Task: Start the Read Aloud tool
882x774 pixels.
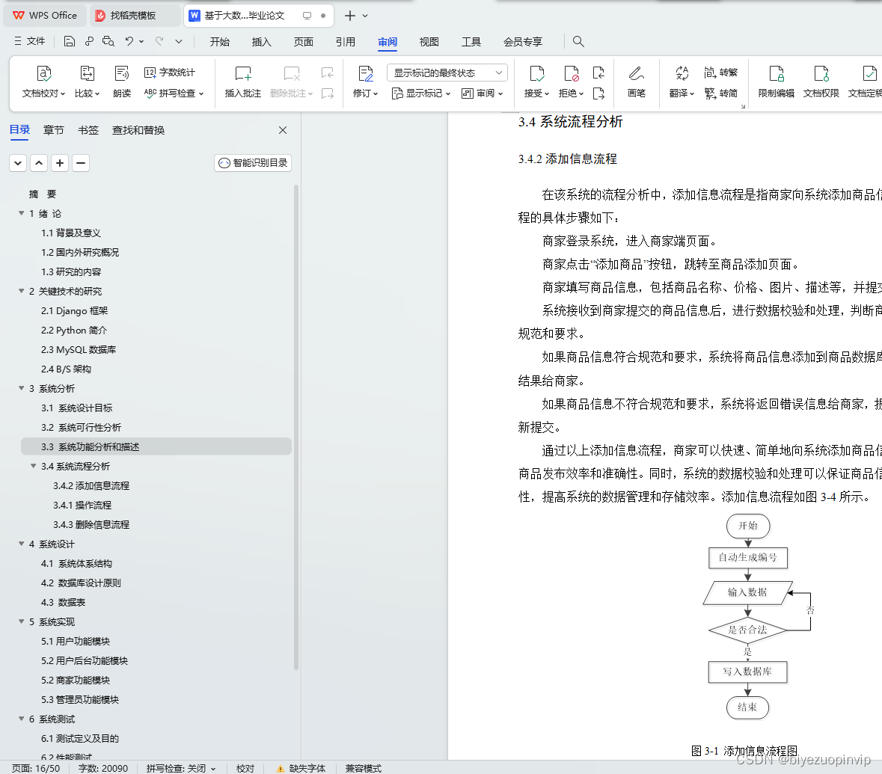Action: [121, 82]
